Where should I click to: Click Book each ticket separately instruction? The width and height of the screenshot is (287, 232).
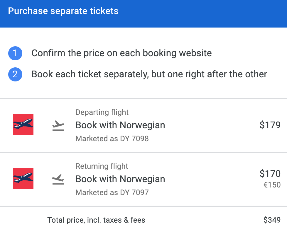click(x=149, y=74)
